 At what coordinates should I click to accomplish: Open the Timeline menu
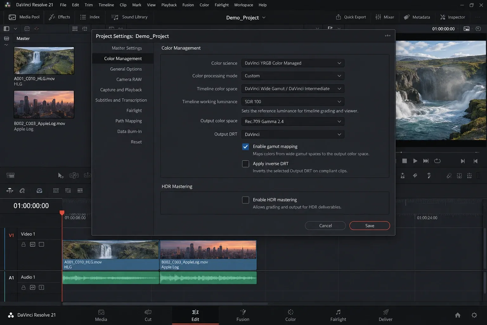point(106,5)
